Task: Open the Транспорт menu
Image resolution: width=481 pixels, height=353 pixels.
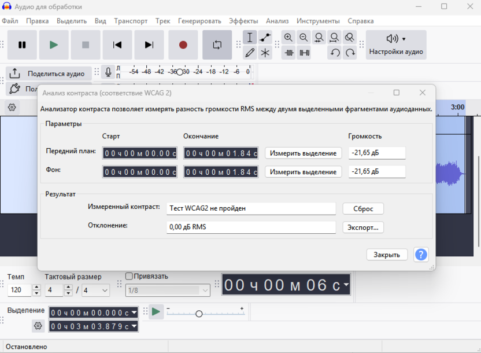Action: [131, 20]
